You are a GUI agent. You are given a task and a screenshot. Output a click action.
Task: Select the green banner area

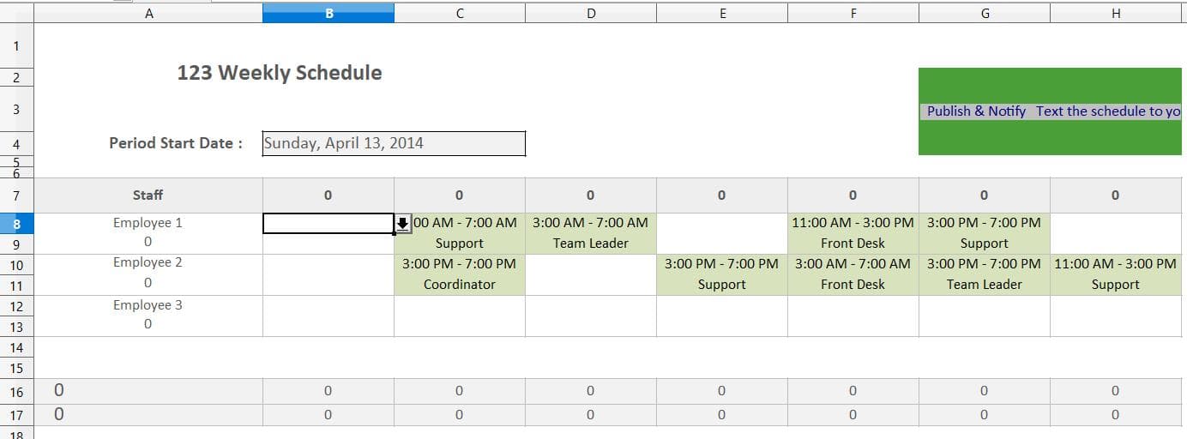(x=1050, y=111)
